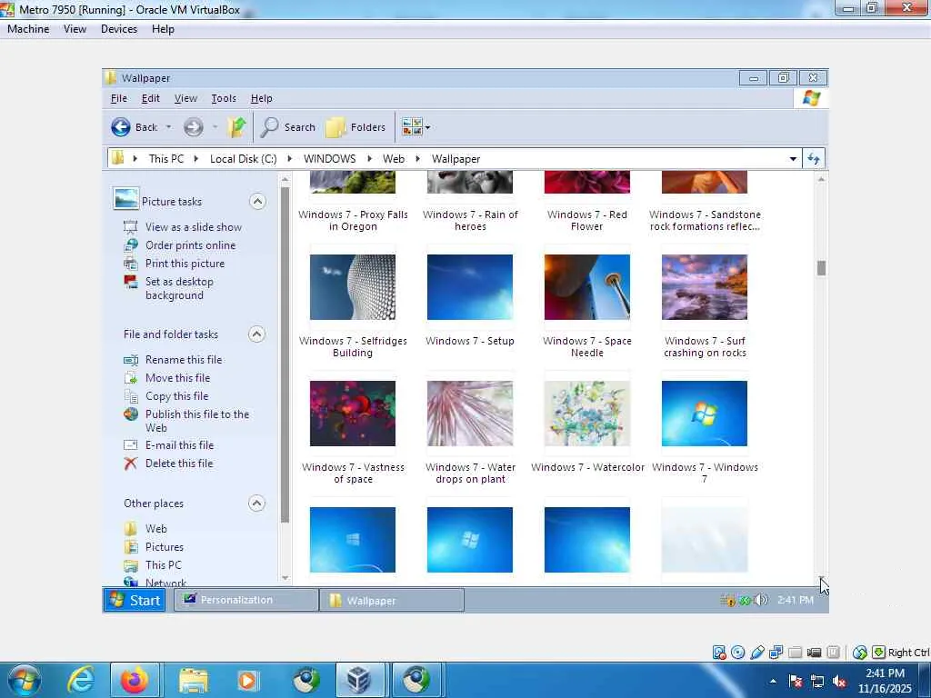
Task: Click the View as a slide show icon
Action: pos(131,226)
